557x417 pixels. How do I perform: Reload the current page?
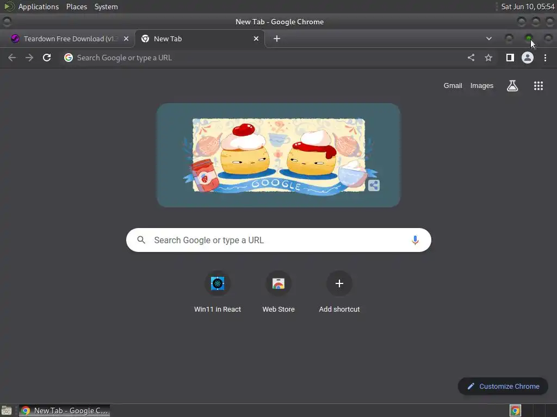(47, 58)
